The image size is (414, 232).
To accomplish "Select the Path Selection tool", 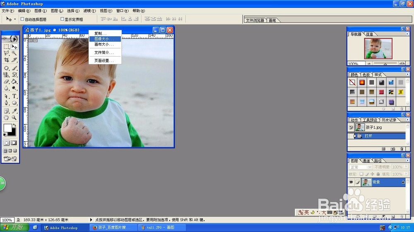I will [x=7, y=96].
